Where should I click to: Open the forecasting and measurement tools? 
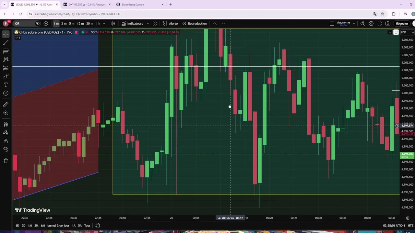pyautogui.click(x=6, y=68)
